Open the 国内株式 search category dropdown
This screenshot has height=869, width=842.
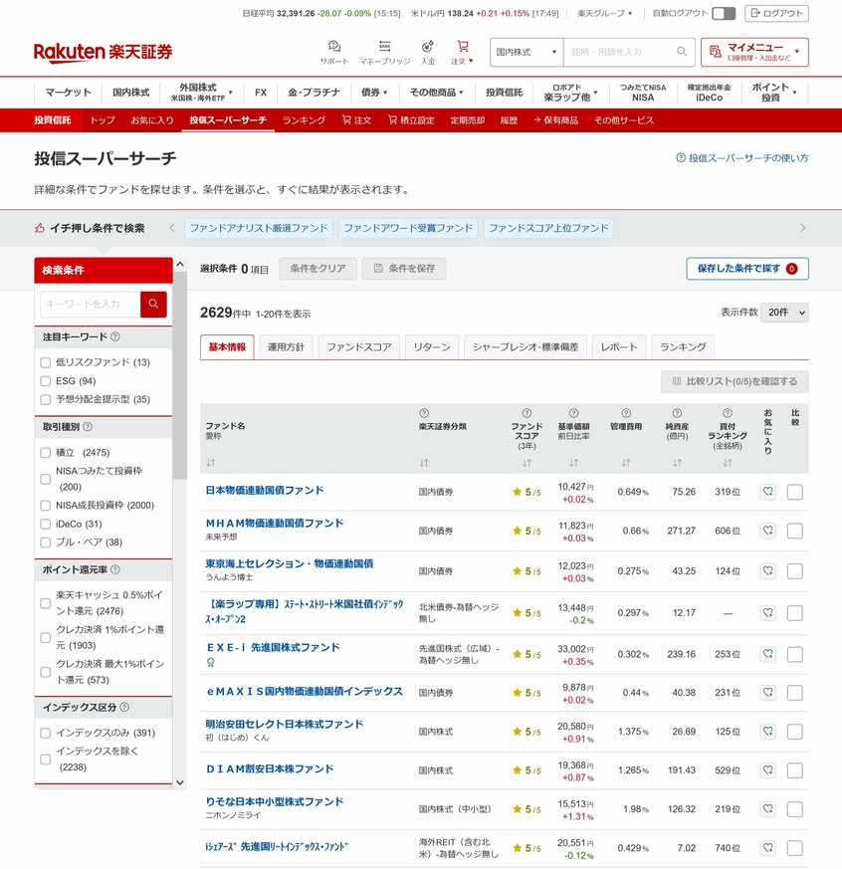click(526, 52)
